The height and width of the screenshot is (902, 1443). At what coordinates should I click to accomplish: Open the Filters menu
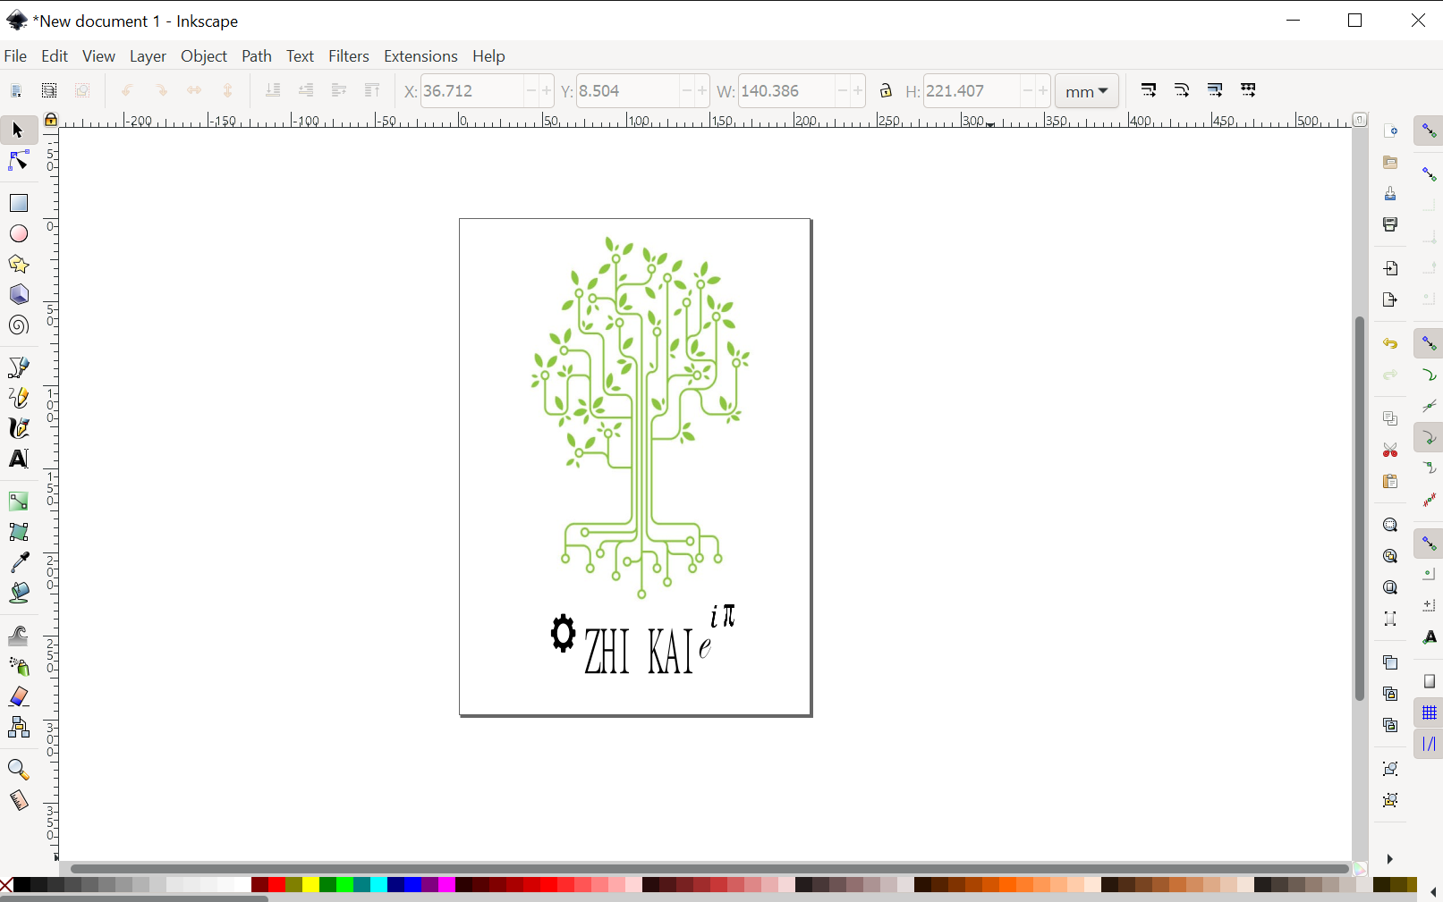coord(348,55)
